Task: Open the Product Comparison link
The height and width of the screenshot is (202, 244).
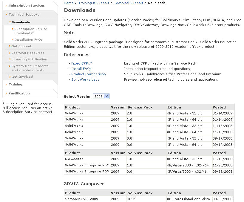Action: [88, 74]
